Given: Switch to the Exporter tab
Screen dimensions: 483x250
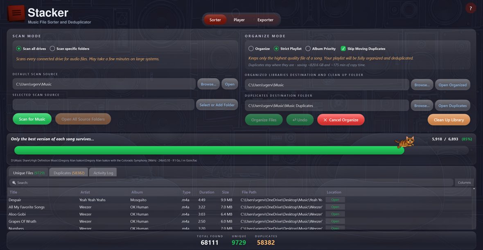Looking at the screenshot, I should click(265, 20).
